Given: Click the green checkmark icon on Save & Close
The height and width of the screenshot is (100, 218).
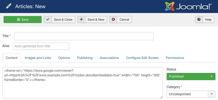Looking at the screenshot, I should 48,19.
